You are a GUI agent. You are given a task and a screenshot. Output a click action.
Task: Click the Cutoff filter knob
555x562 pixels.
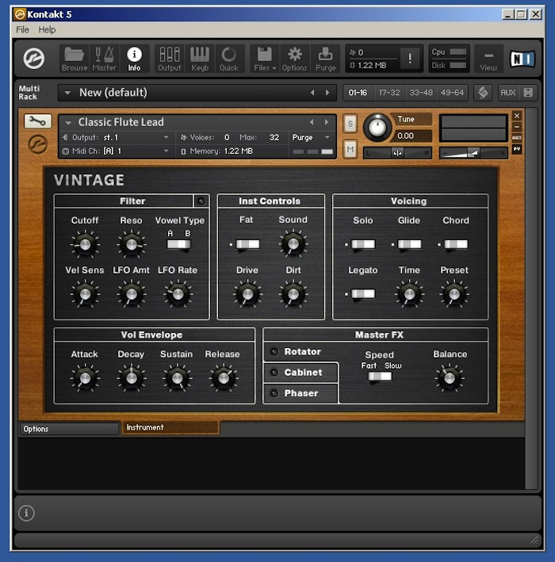[85, 245]
